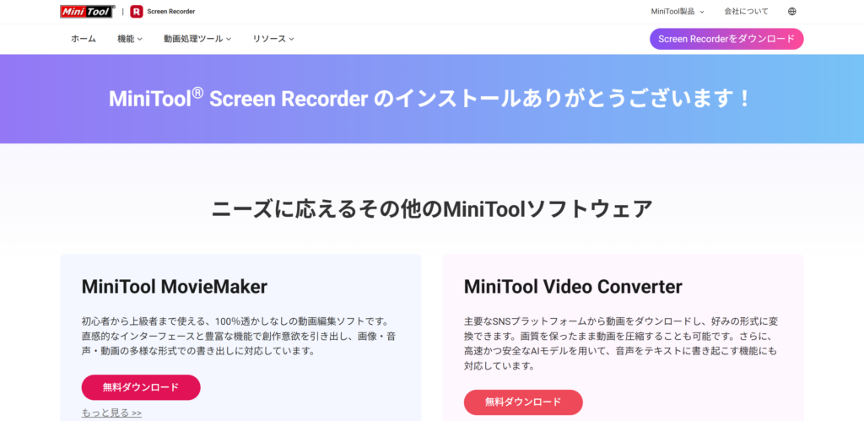Click the インストールありがとうございます banner heading

pyautogui.click(x=429, y=99)
